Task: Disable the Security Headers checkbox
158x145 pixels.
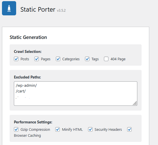Action: (90, 129)
